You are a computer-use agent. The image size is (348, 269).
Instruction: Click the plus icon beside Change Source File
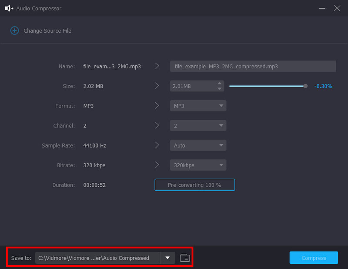tap(14, 31)
